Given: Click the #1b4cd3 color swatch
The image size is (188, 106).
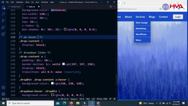Looking at the screenshot, I should tap(52, 10).
